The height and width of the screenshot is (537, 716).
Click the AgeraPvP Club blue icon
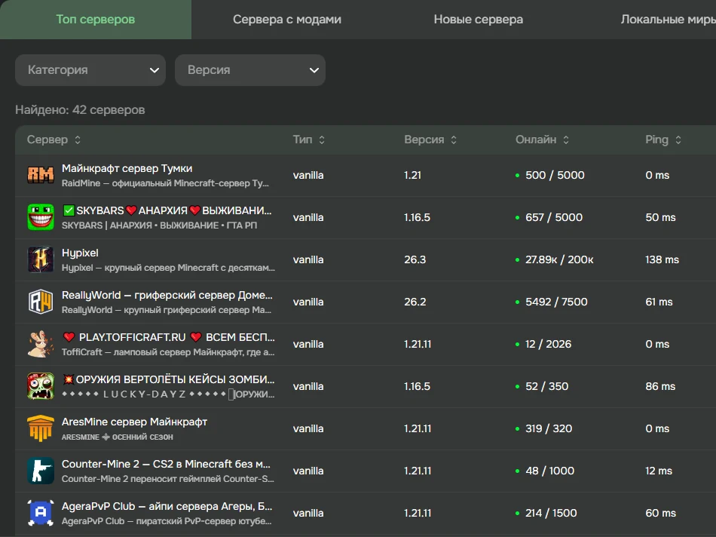point(41,513)
